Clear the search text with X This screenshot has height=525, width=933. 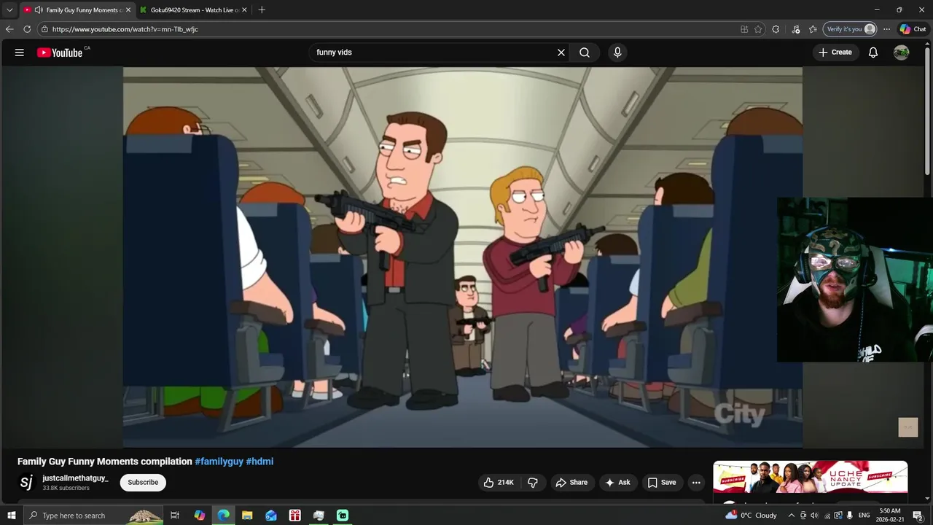coord(561,52)
